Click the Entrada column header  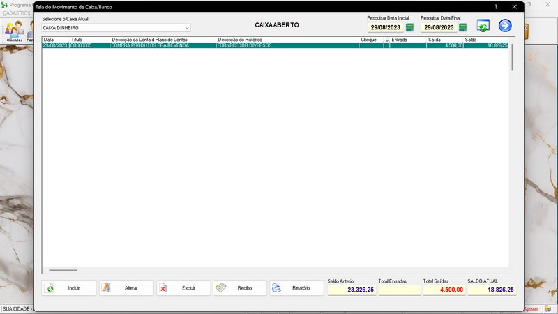(x=408, y=40)
